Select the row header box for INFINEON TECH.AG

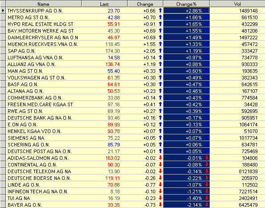(3, 191)
